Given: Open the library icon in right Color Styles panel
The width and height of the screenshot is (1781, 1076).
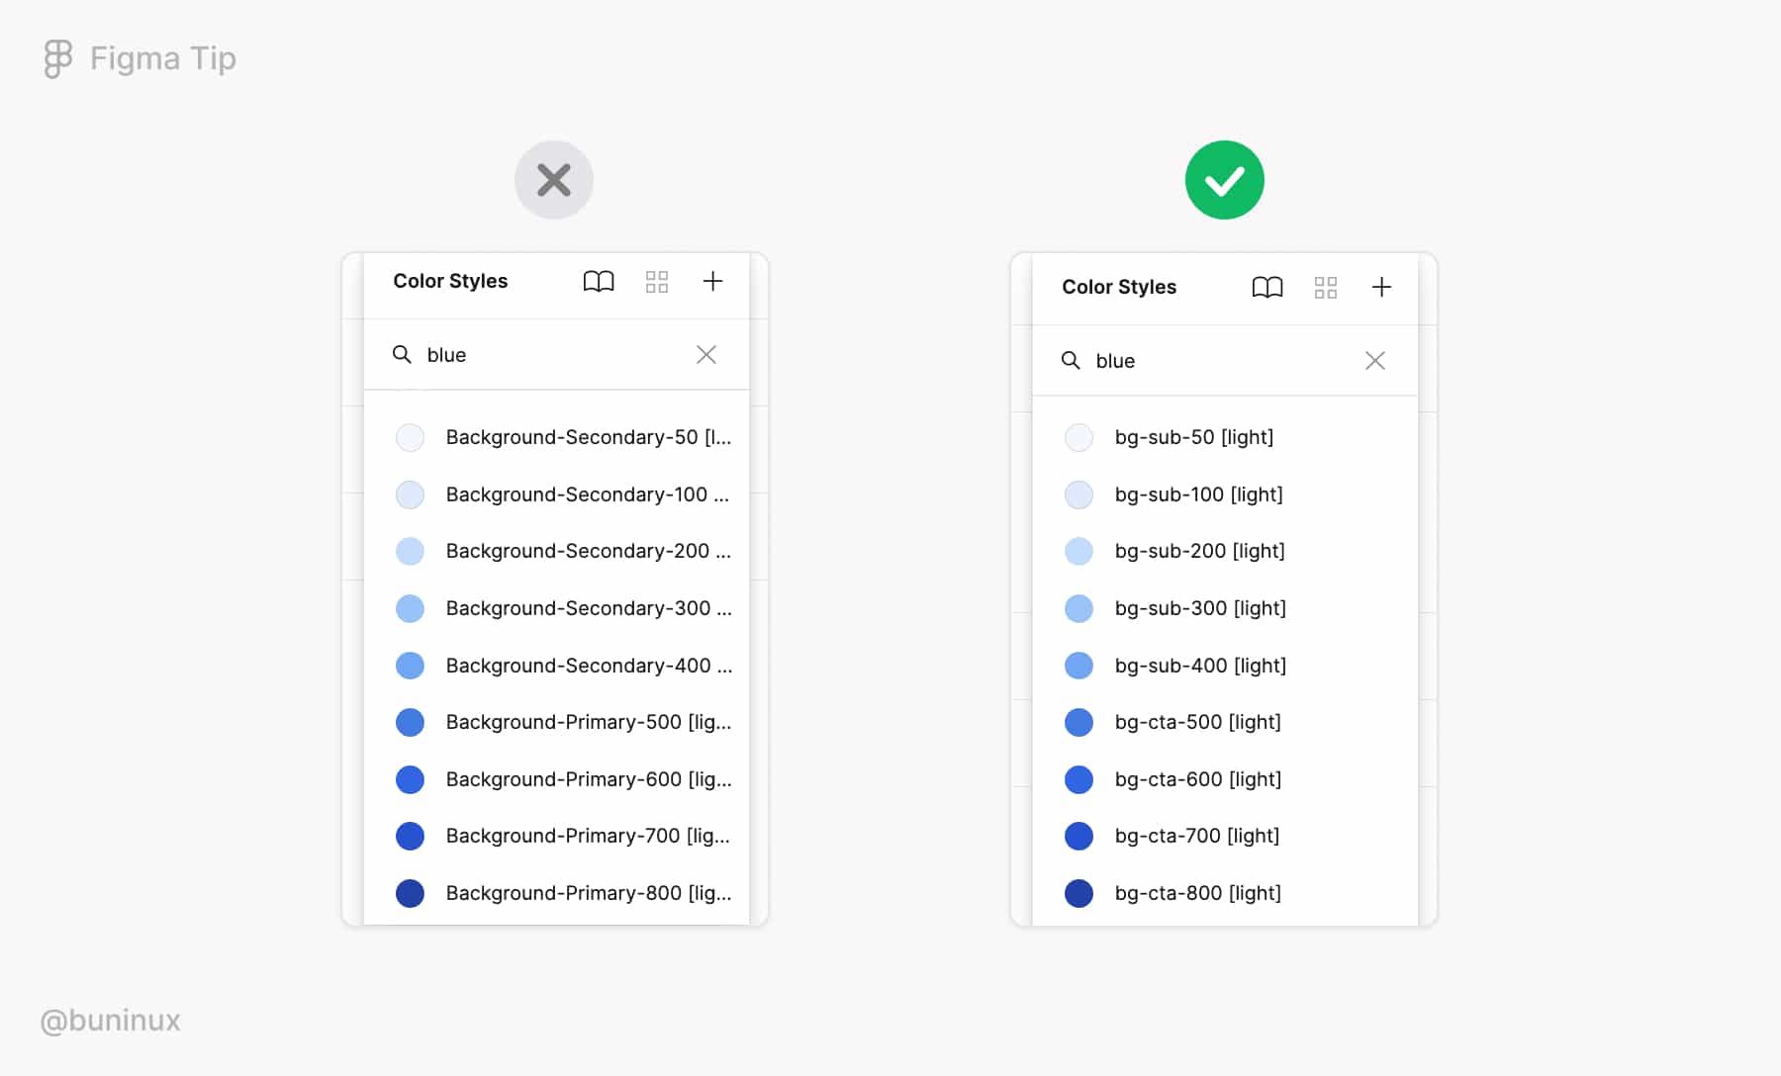Looking at the screenshot, I should coord(1266,288).
